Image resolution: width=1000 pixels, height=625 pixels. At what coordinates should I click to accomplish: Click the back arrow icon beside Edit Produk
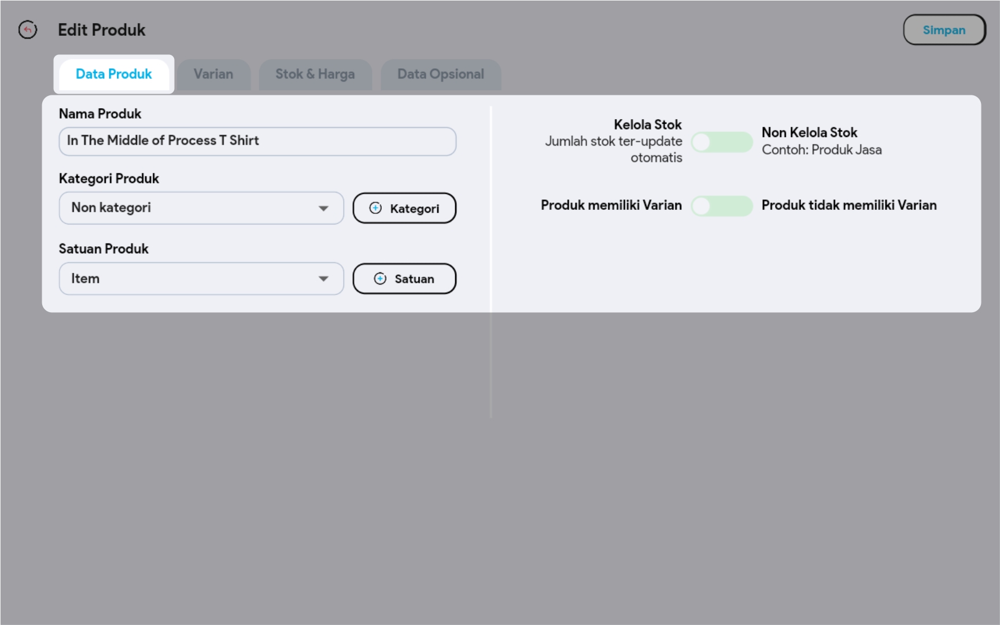28,29
